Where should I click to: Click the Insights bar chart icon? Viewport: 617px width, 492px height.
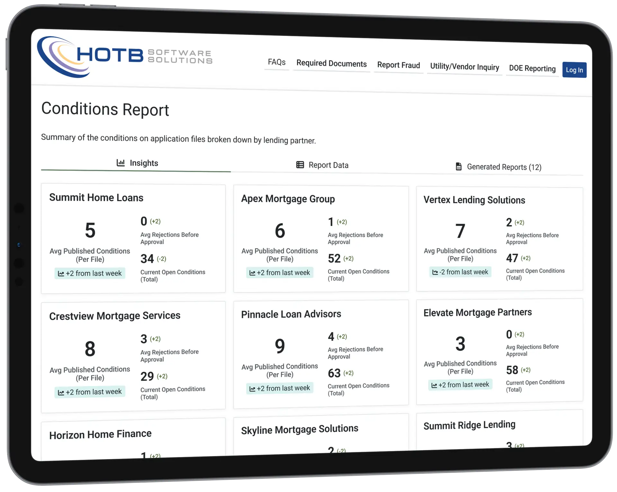coord(121,163)
